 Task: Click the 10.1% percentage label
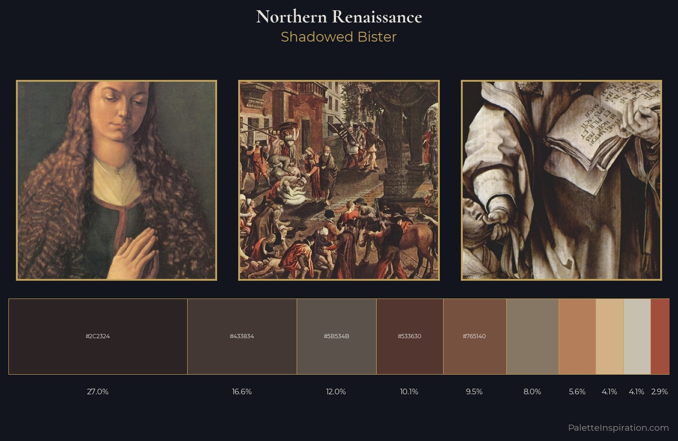point(409,391)
